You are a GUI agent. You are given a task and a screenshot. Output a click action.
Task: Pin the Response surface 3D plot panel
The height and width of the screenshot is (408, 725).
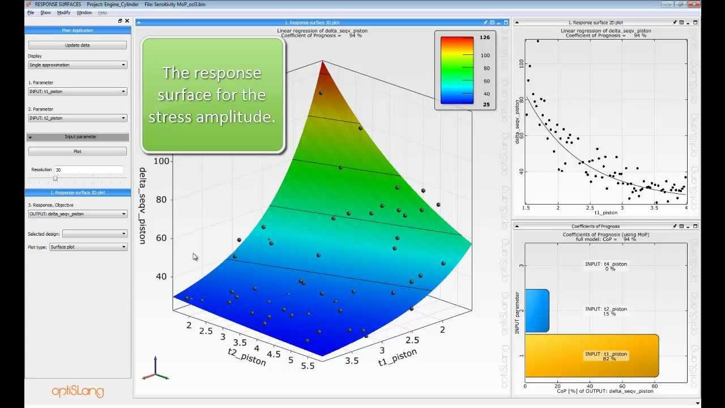pyautogui.click(x=485, y=23)
